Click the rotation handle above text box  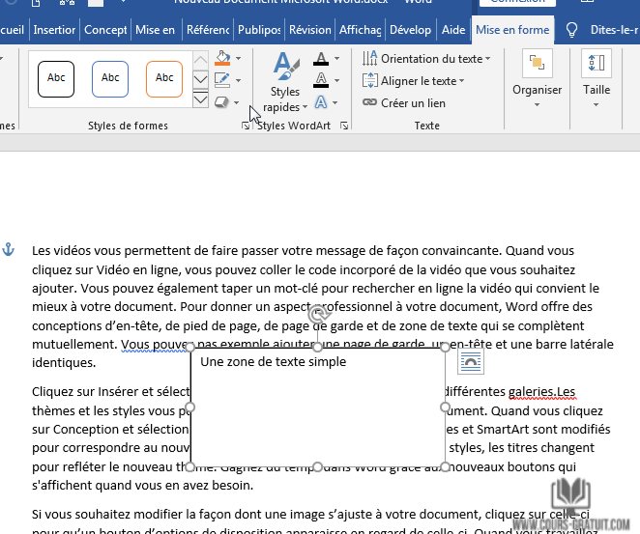pyautogui.click(x=317, y=314)
